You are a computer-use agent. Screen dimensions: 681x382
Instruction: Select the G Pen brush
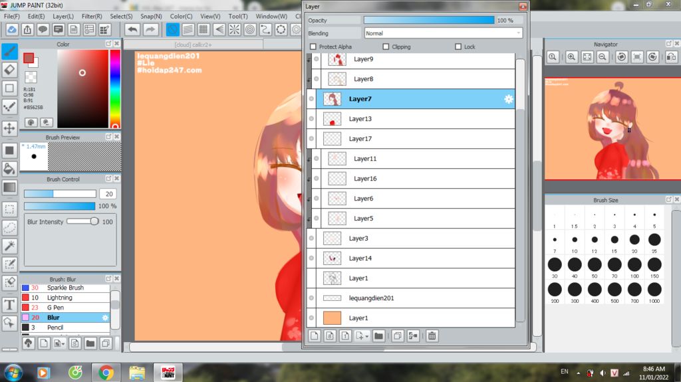tap(65, 308)
